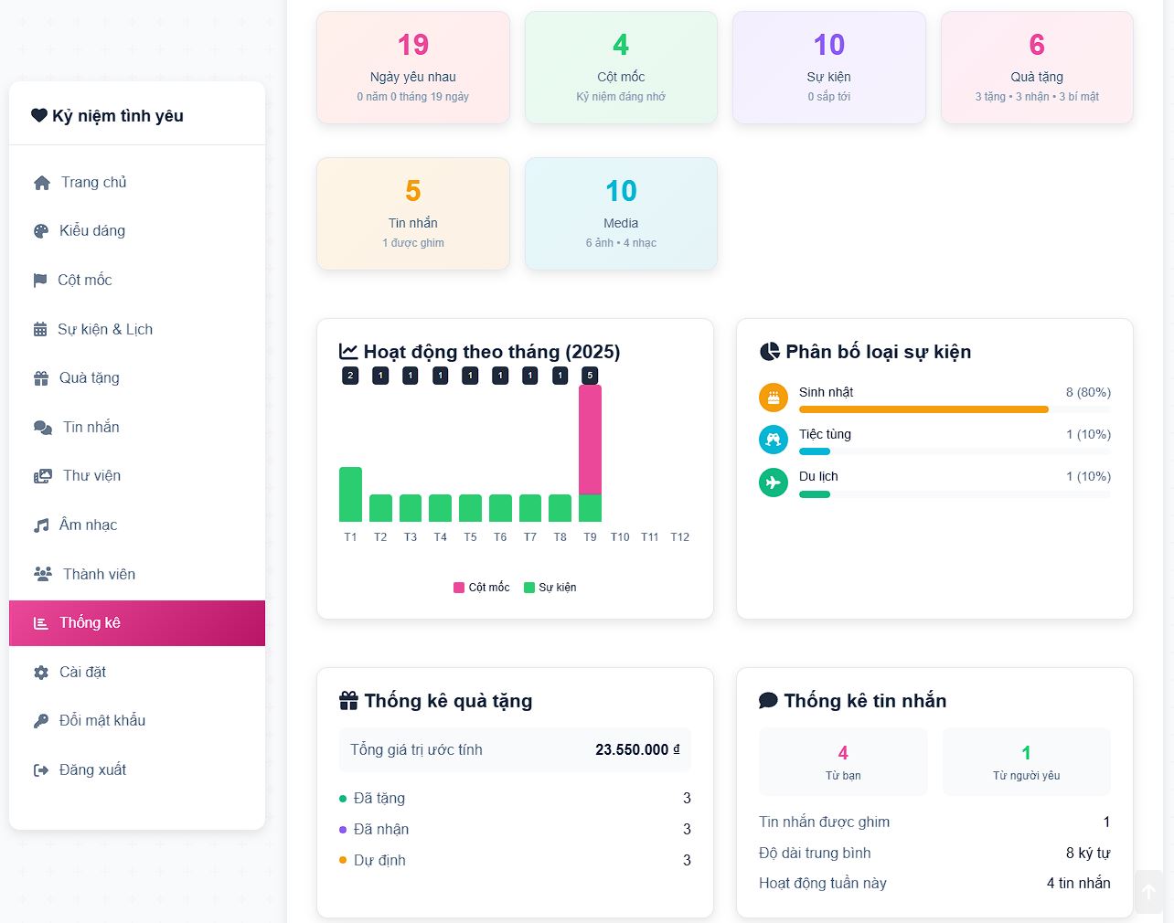Image resolution: width=1174 pixels, height=923 pixels.
Task: Open the Thành viên menu item
Action: point(99,574)
